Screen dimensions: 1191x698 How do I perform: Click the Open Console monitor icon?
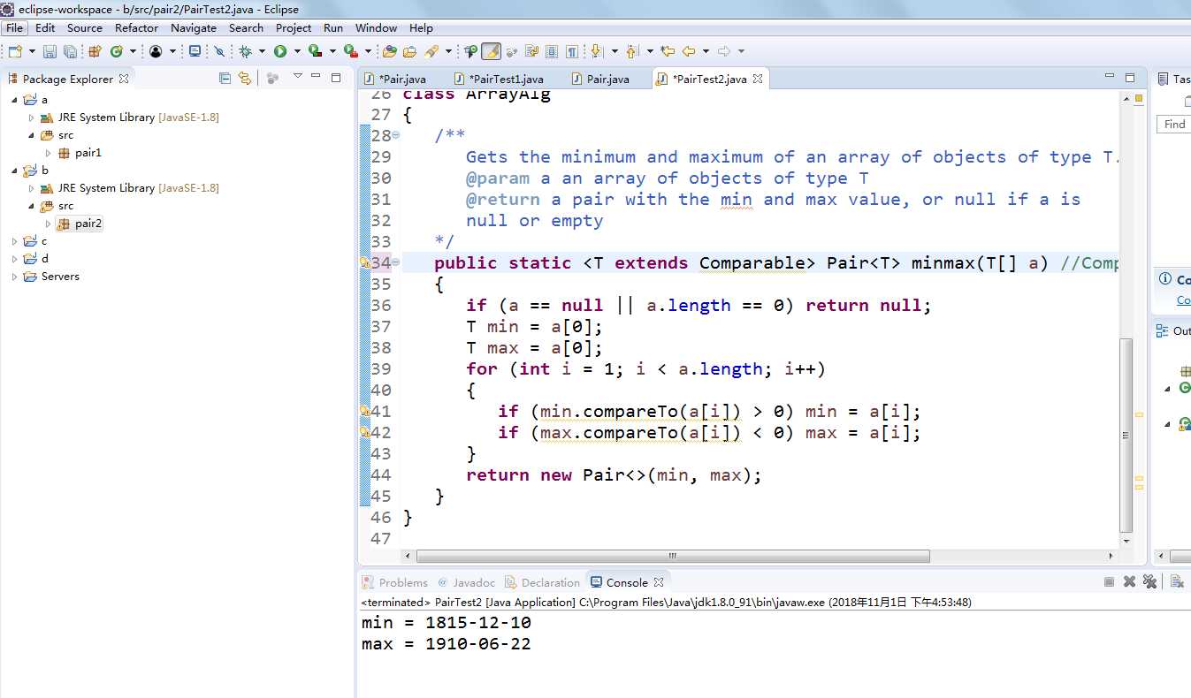coord(195,51)
